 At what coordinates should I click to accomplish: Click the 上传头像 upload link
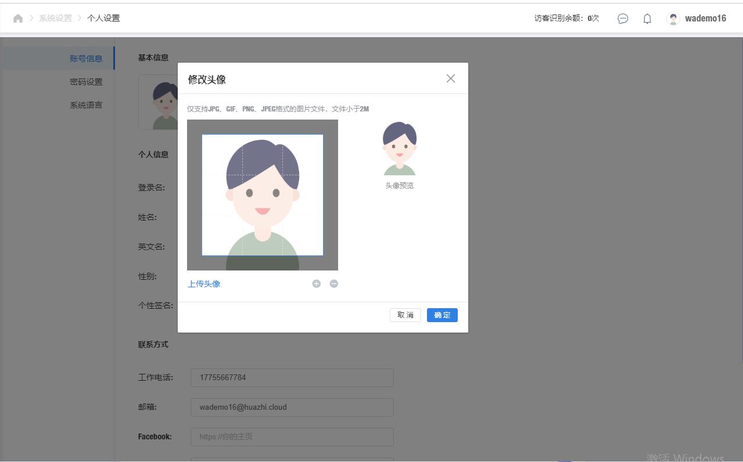click(204, 284)
